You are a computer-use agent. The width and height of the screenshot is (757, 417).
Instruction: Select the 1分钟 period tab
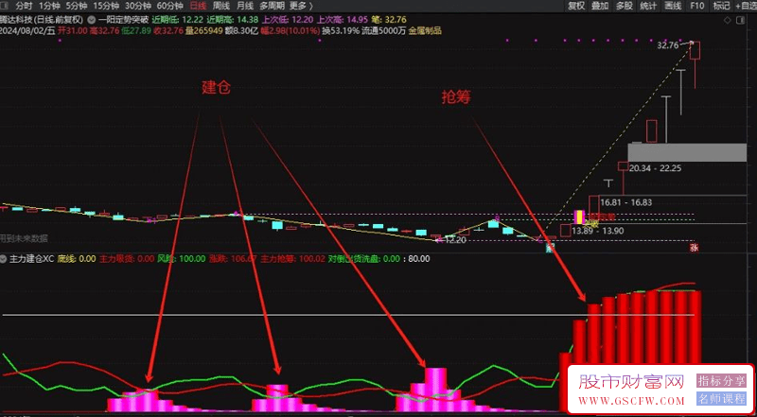(48, 6)
